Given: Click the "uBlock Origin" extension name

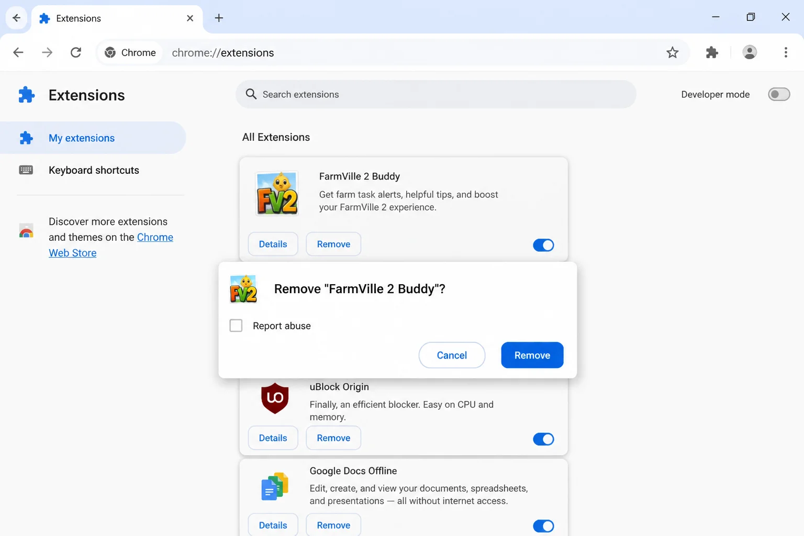Looking at the screenshot, I should click(339, 387).
